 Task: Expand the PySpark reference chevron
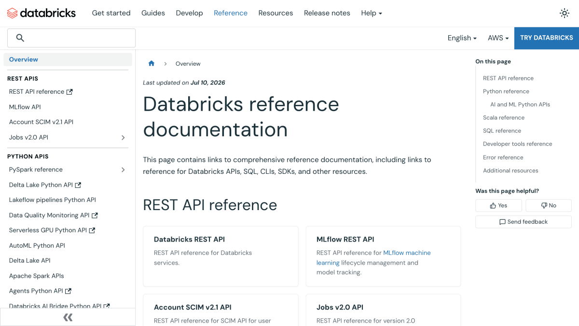[x=123, y=170]
